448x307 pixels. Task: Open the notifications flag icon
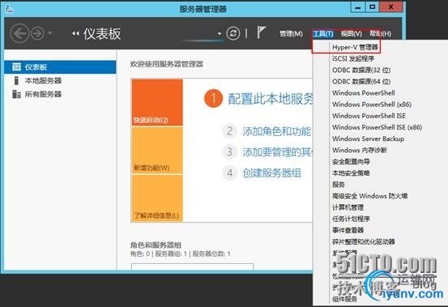261,32
